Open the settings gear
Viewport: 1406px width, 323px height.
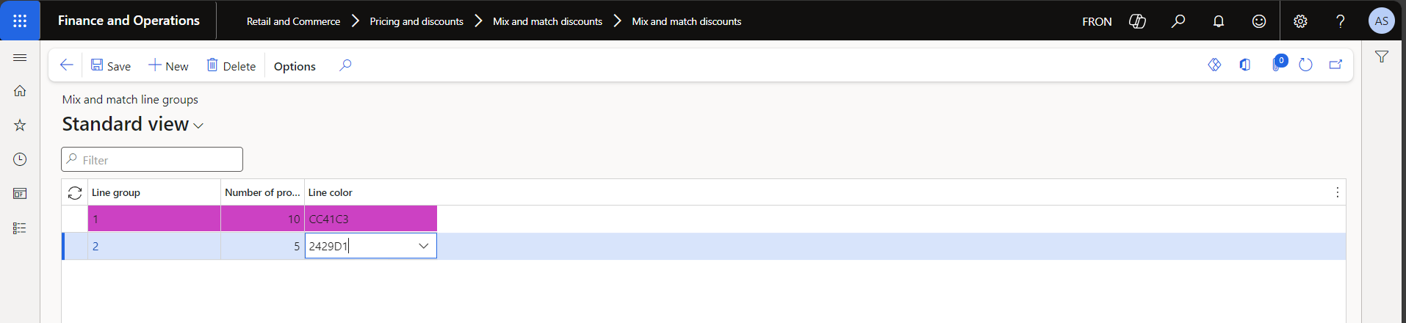(1300, 21)
